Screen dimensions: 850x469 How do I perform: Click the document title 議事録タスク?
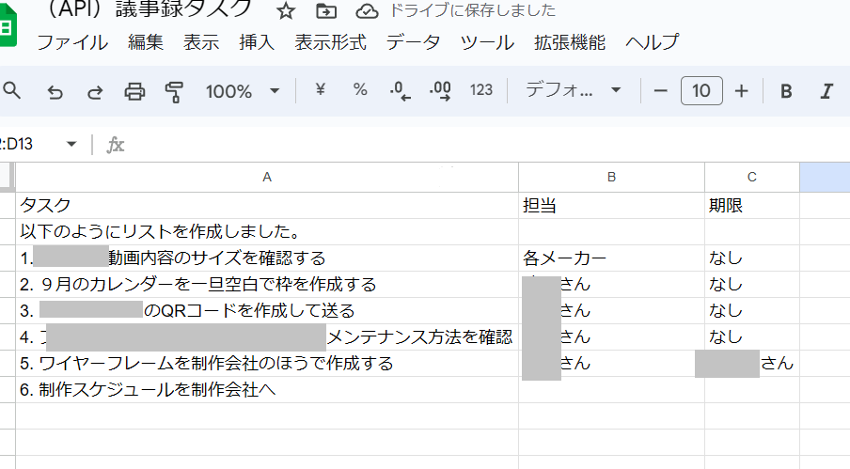(x=182, y=8)
